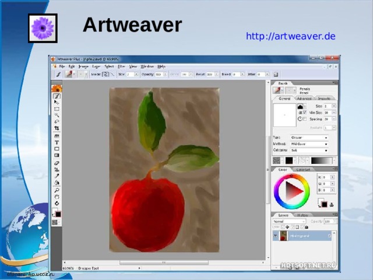Click the brush icon in options bar
The height and width of the screenshot is (280, 373).
click(x=58, y=75)
